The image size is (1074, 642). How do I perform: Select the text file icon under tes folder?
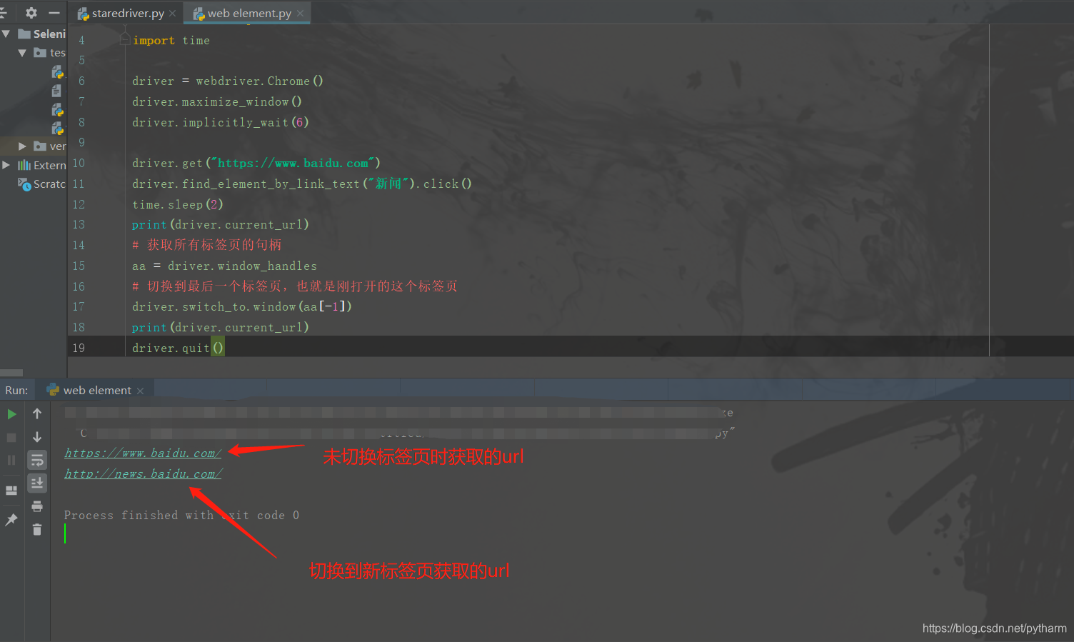click(x=57, y=91)
